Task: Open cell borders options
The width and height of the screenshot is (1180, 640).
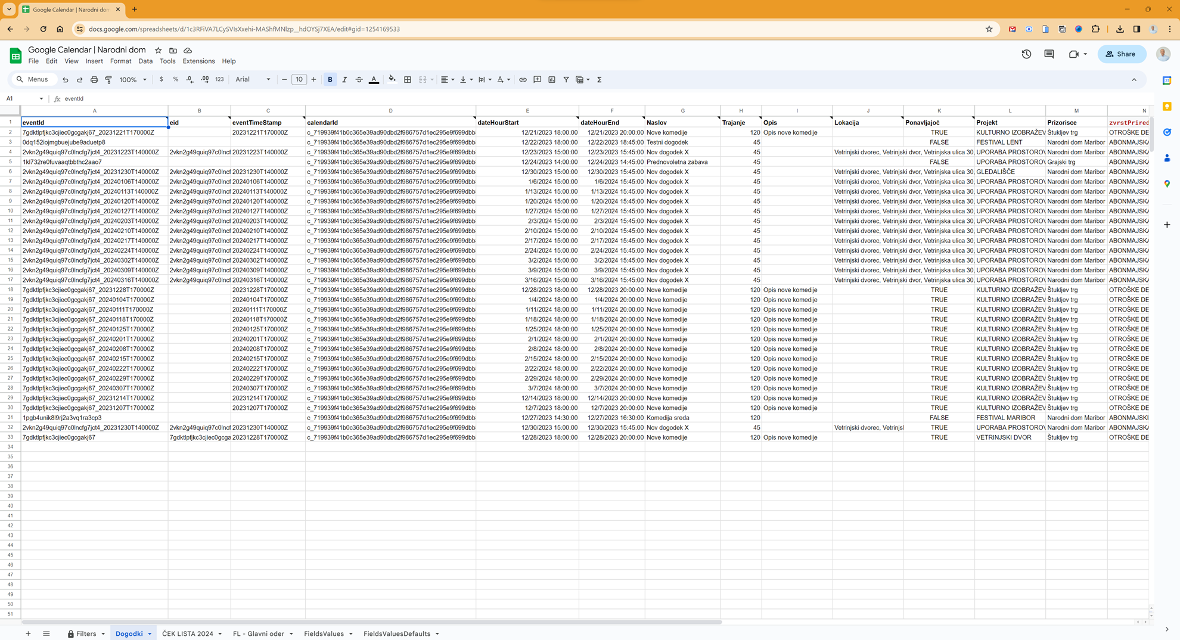Action: (x=408, y=80)
